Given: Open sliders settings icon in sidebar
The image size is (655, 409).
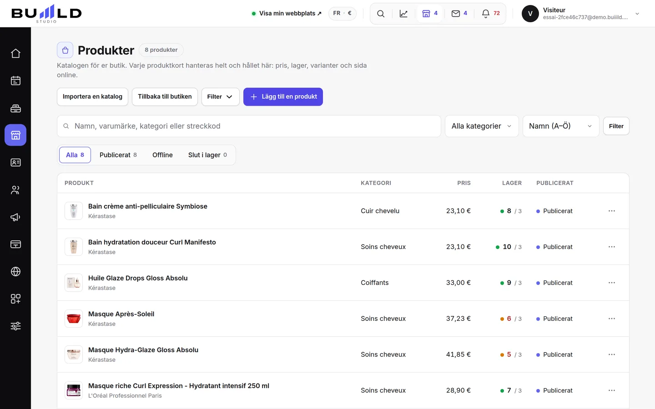Looking at the screenshot, I should click(15, 326).
